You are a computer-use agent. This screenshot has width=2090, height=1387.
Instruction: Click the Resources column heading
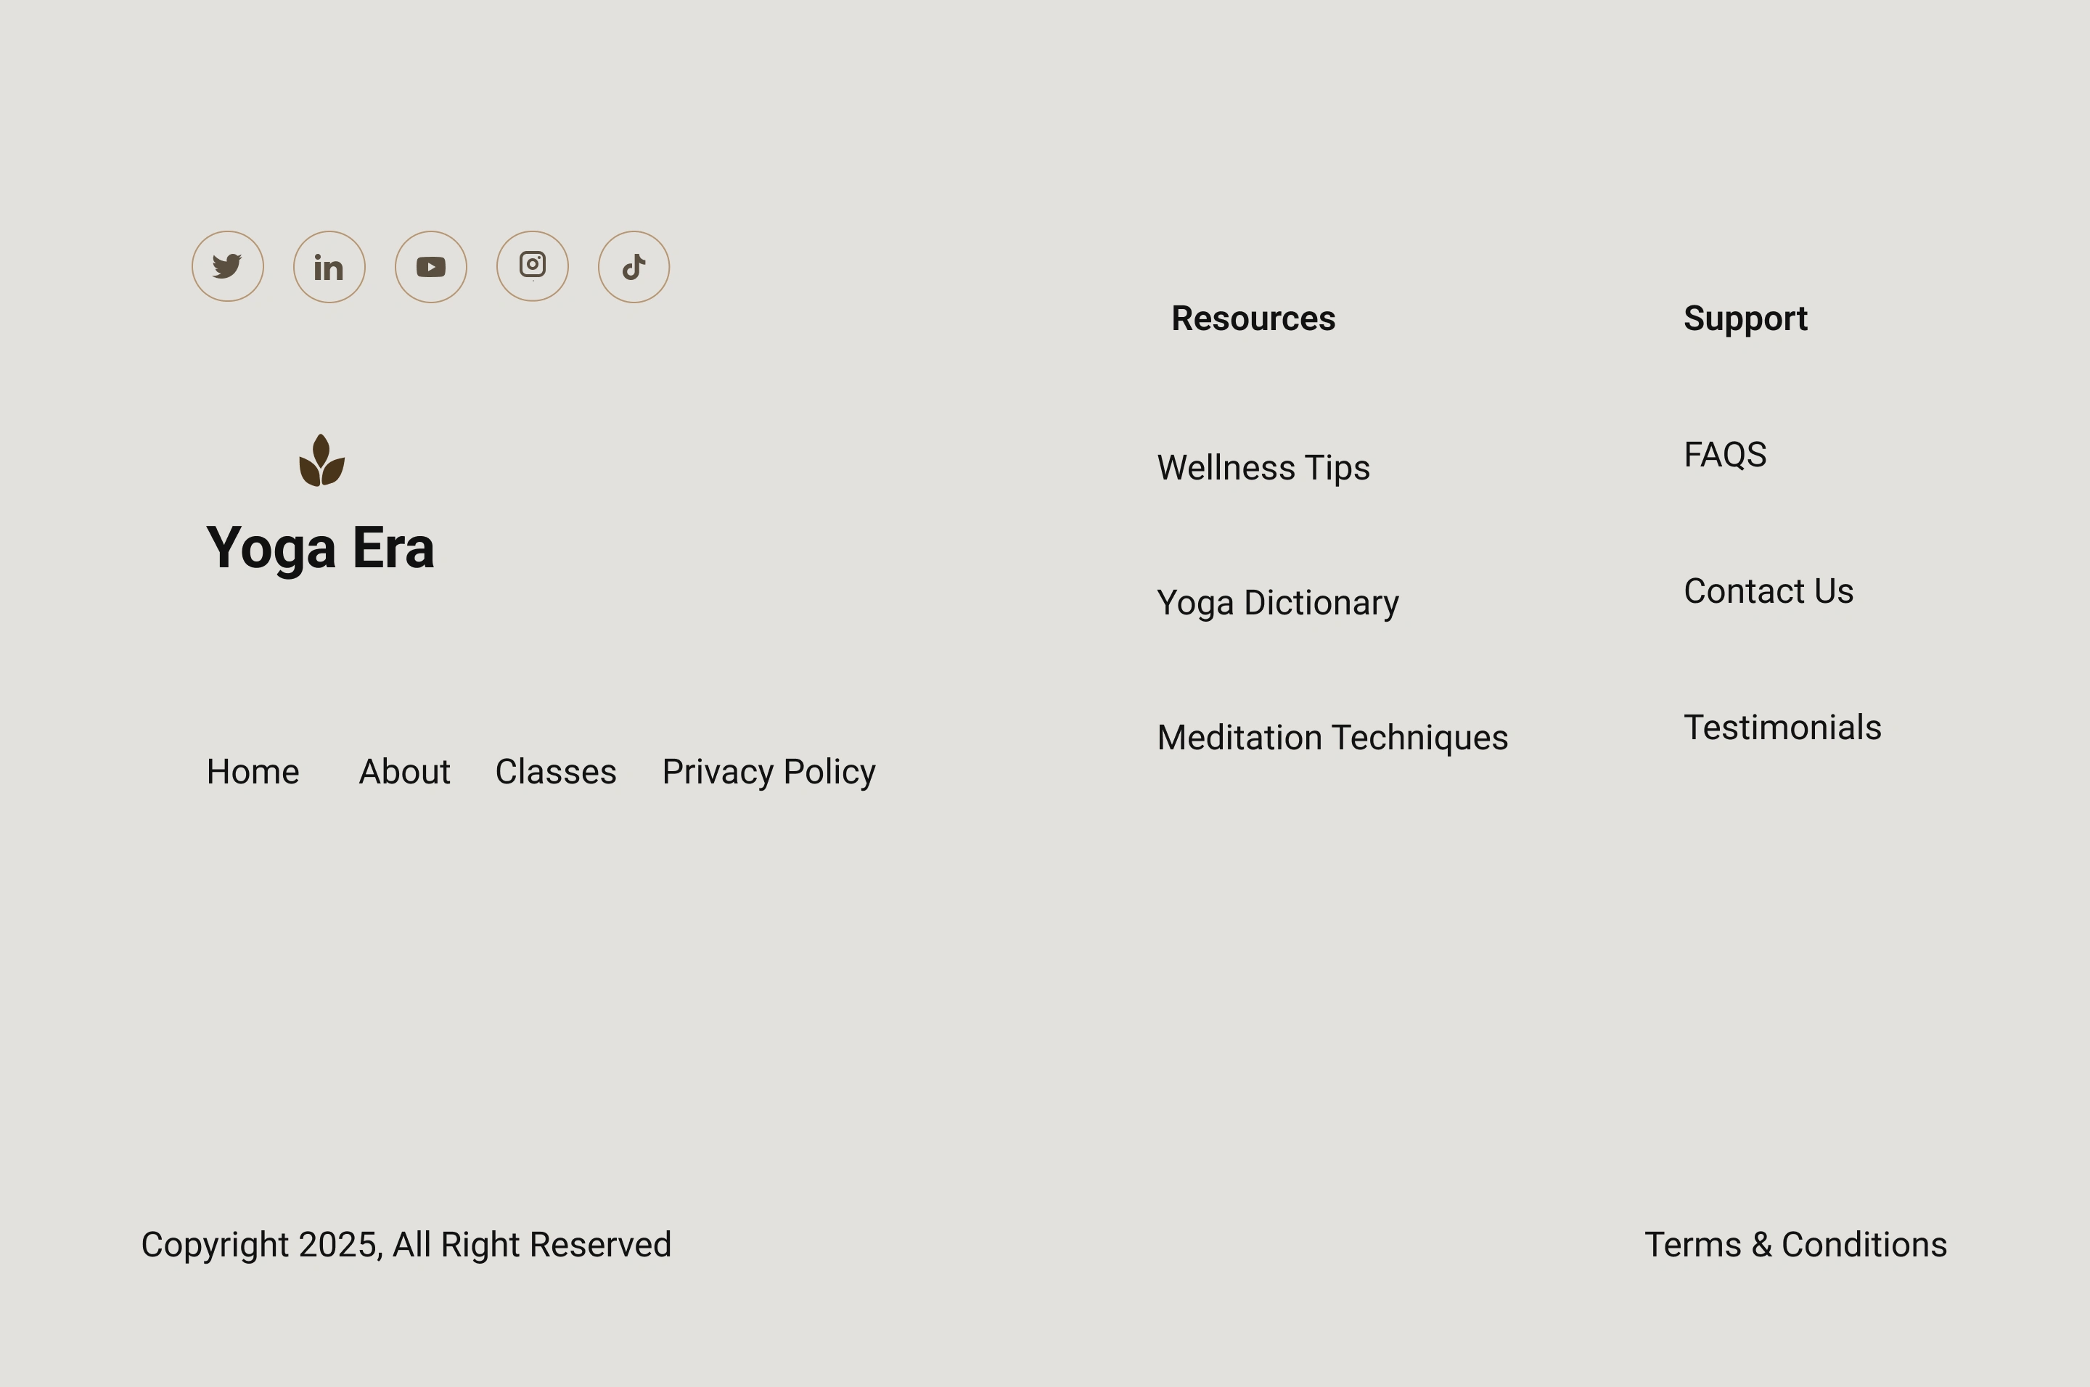coord(1253,318)
